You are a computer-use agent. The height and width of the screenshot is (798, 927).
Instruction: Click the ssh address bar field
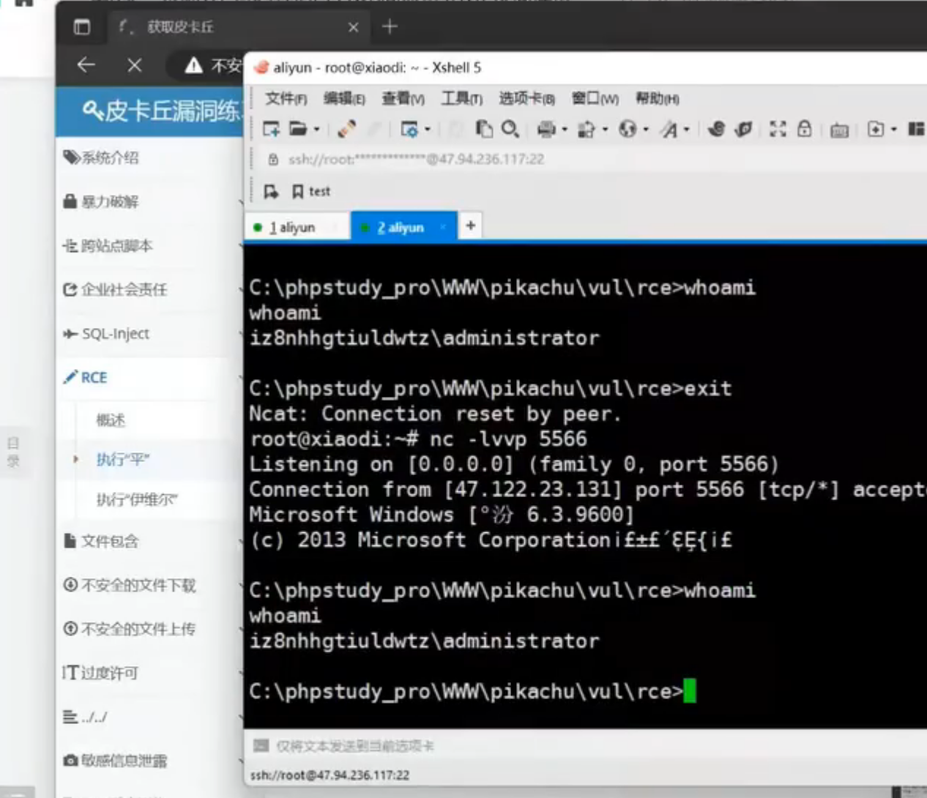[x=593, y=159]
